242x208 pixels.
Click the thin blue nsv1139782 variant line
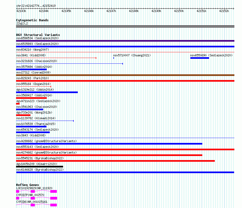click(45, 121)
